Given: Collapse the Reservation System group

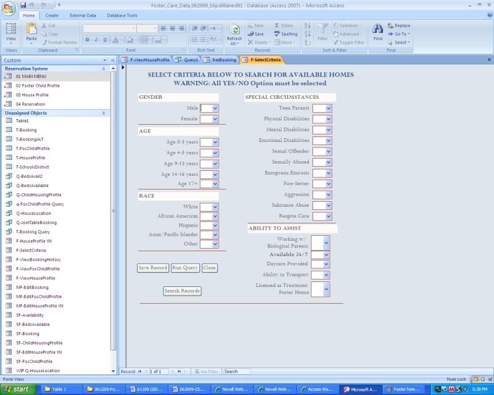Looking at the screenshot, I should 103,69.
